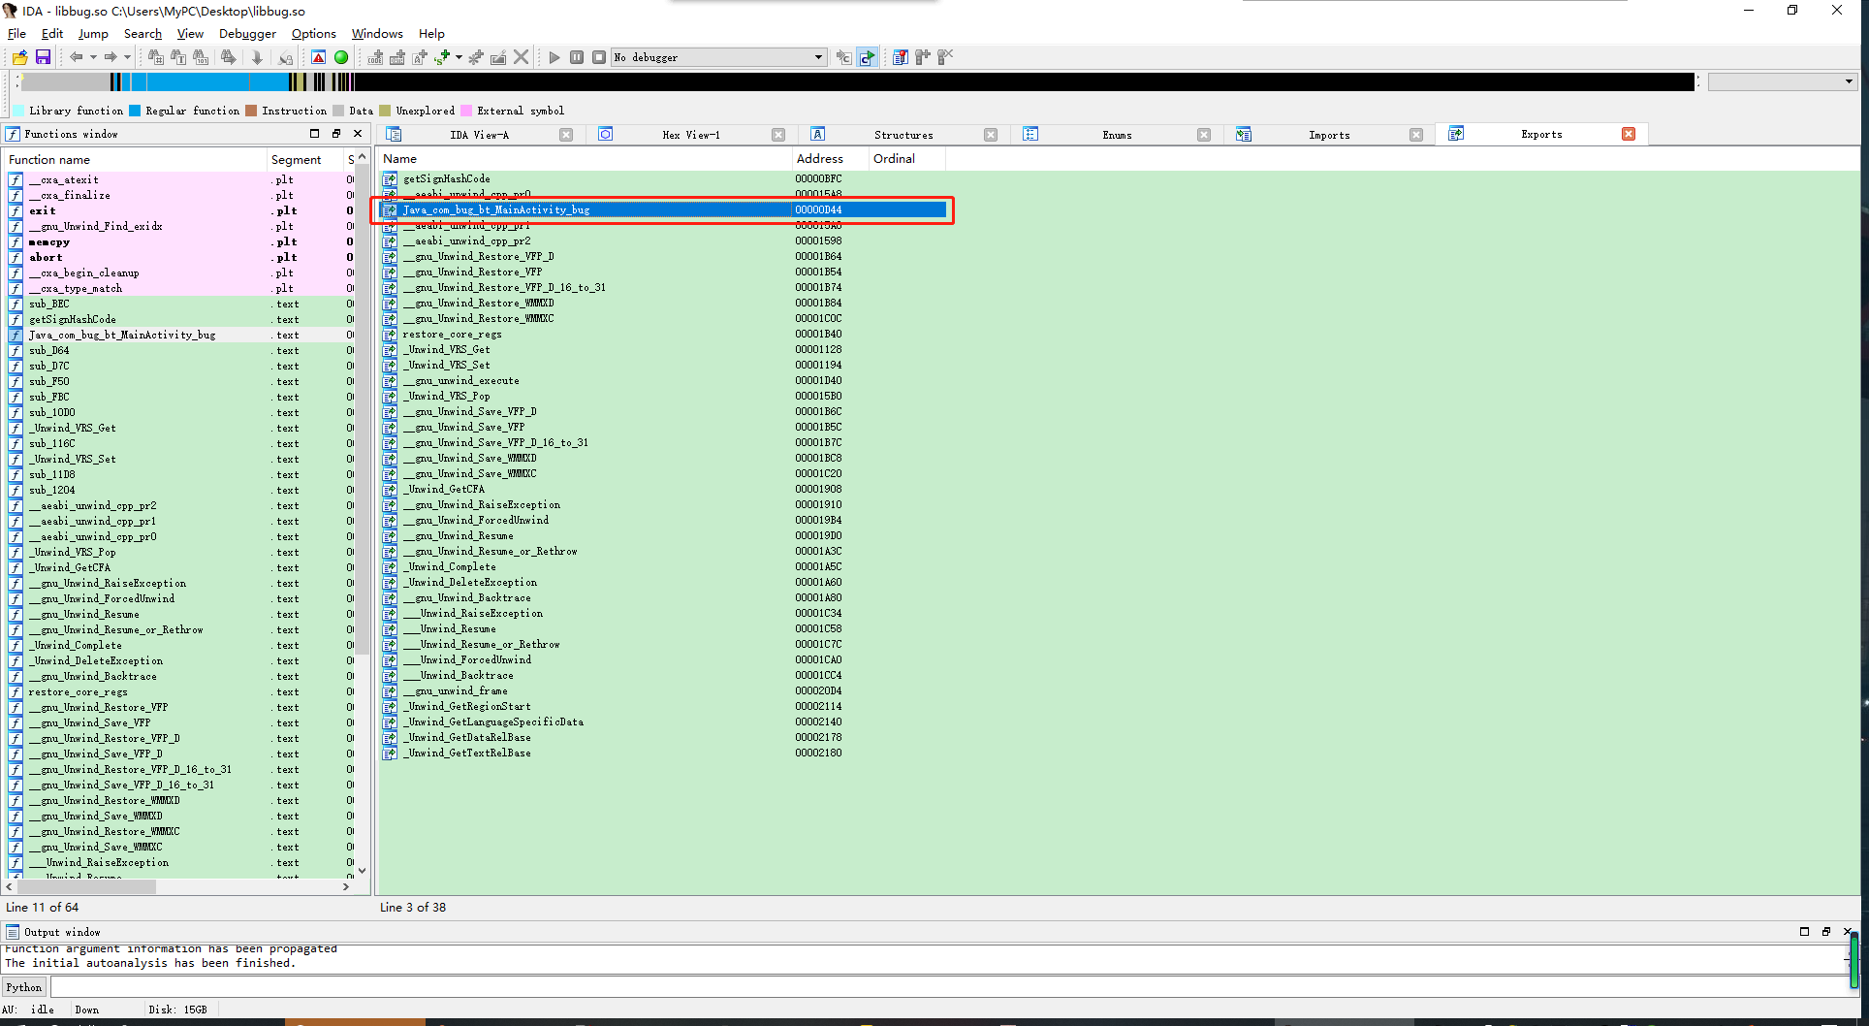
Task: Open the Edit menu
Action: [52, 33]
